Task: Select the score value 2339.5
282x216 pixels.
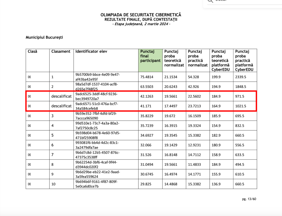Action: tap(241, 77)
